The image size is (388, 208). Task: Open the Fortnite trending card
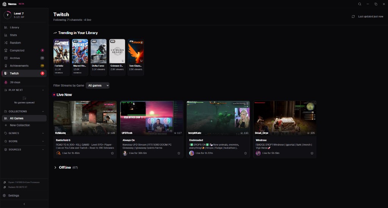pos(61,57)
